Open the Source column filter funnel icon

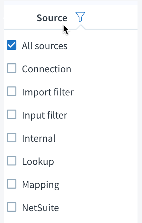80,17
